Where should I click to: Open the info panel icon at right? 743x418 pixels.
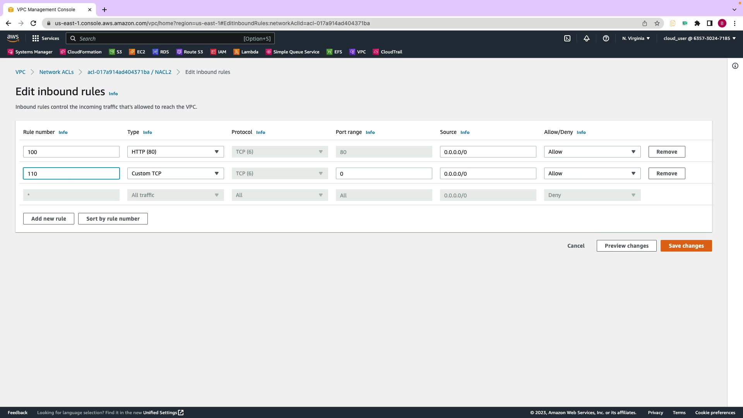(x=735, y=66)
